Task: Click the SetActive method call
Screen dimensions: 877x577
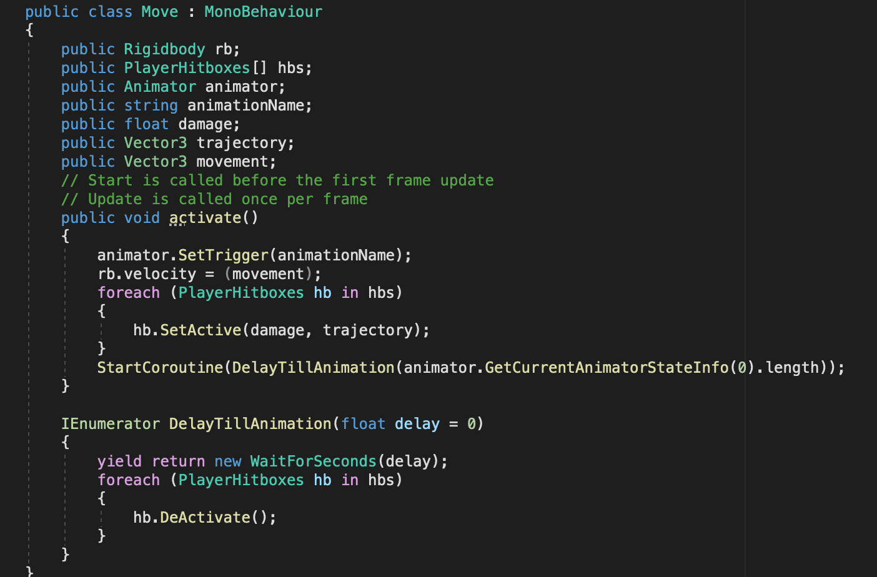Action: click(201, 330)
